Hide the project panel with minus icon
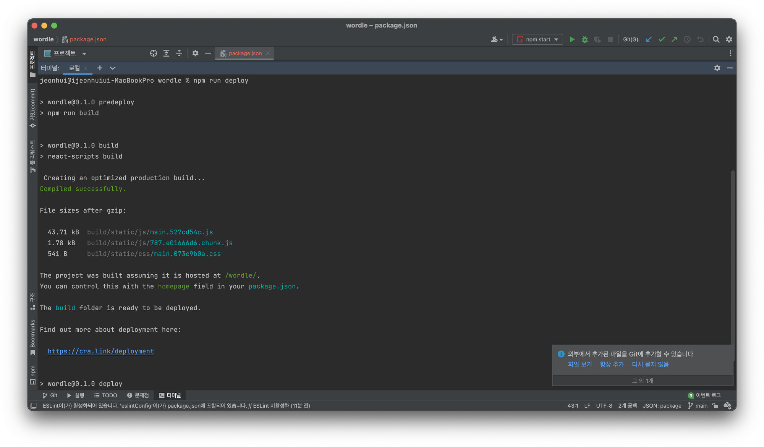The width and height of the screenshot is (764, 447). click(208, 53)
